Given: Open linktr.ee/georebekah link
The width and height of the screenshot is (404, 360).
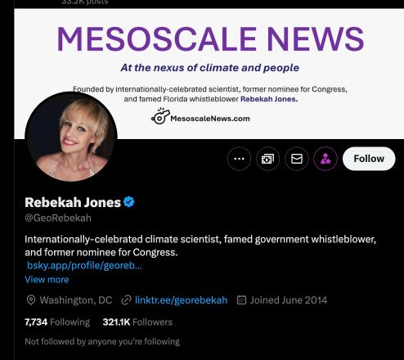Looking at the screenshot, I should [181, 300].
